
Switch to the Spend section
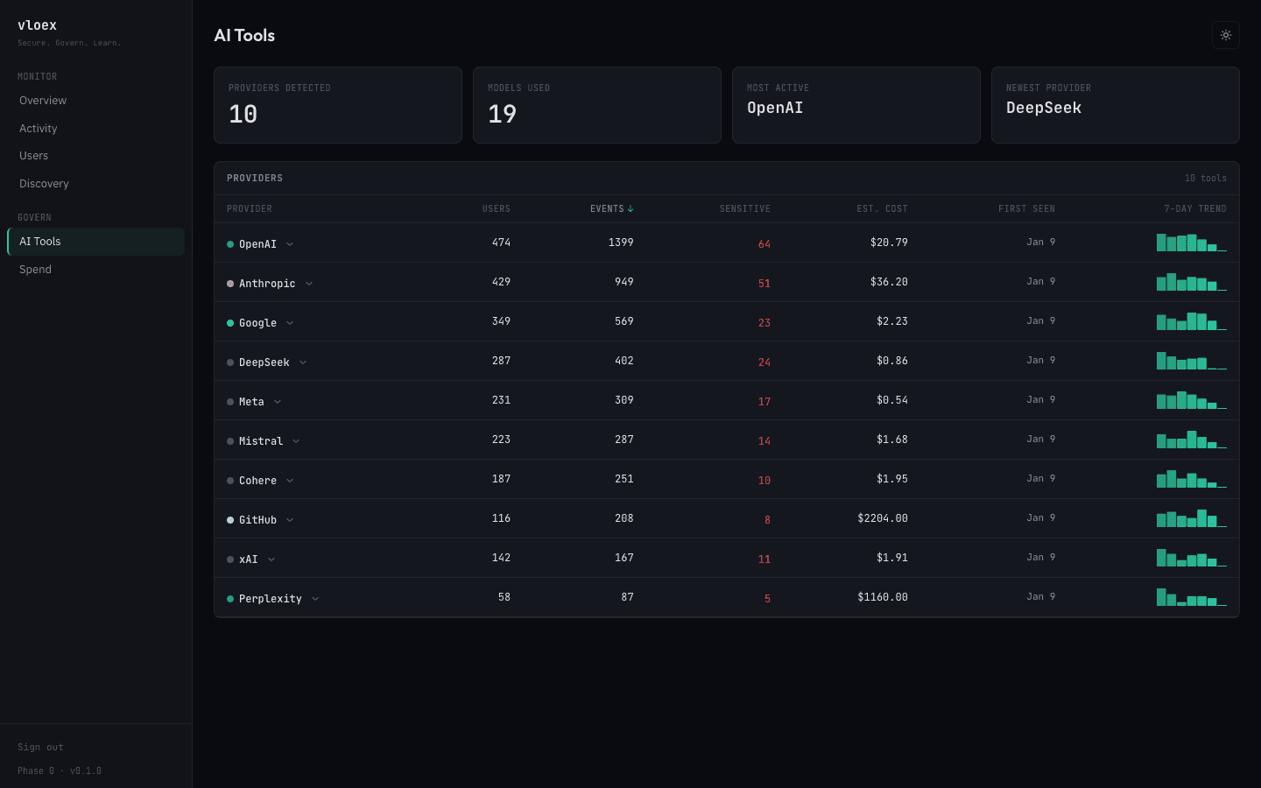(x=35, y=269)
